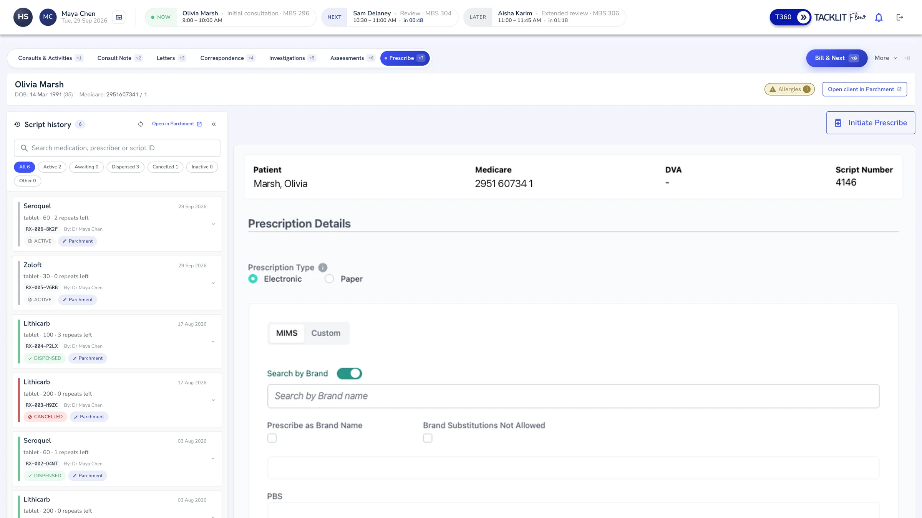Expand the Seroquel RX-002-D4NT script card
Image resolution: width=922 pixels, height=518 pixels.
click(x=213, y=459)
